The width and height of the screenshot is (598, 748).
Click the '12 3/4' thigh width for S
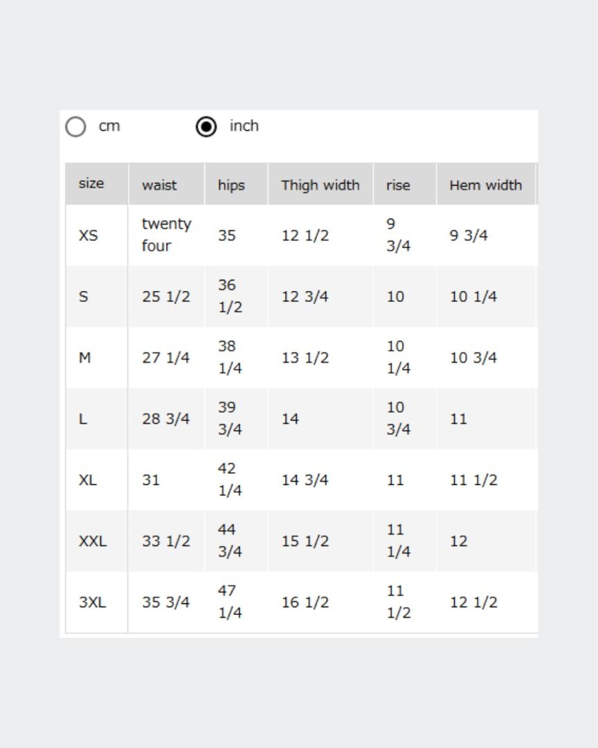point(305,296)
